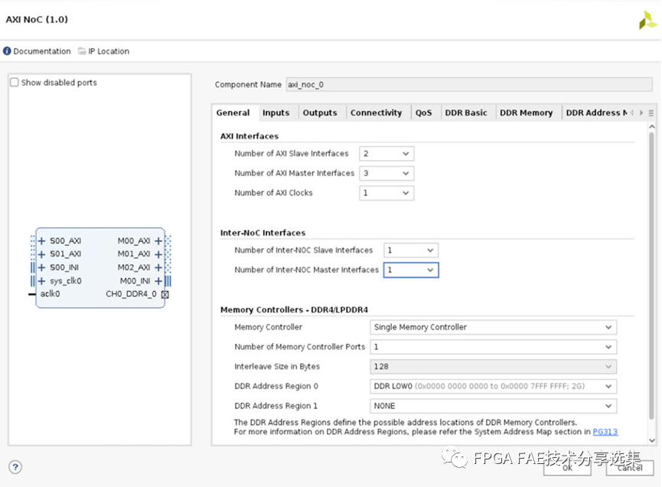This screenshot has width=662, height=487.
Task: Open the DDR Basic tab
Action: [466, 113]
